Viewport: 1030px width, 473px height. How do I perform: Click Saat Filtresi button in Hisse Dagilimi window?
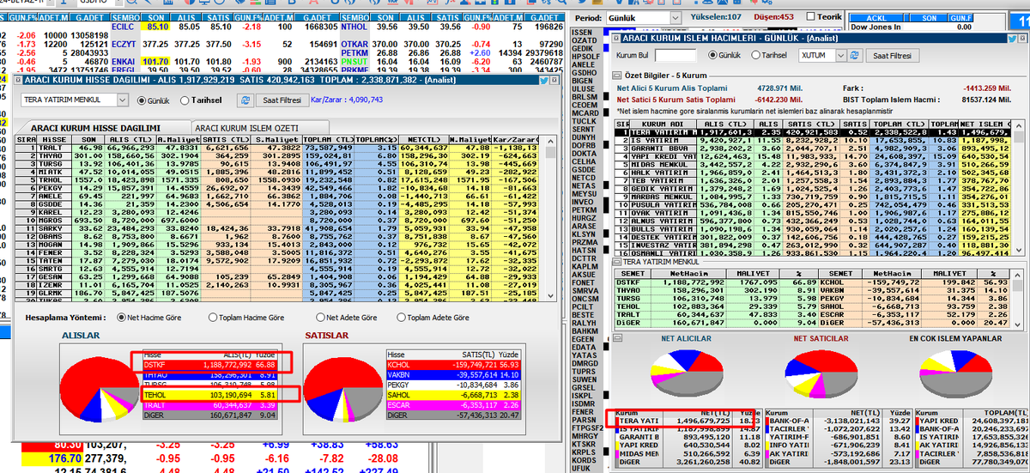pos(281,100)
